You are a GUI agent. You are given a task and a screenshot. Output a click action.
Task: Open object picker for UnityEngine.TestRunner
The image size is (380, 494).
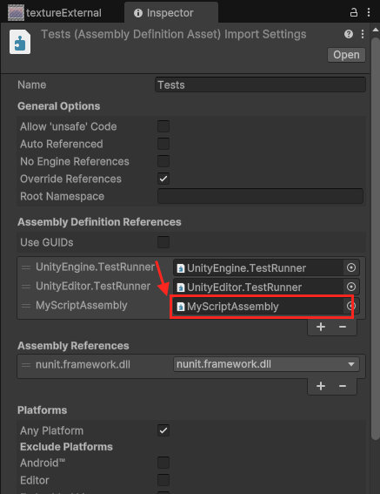click(351, 267)
